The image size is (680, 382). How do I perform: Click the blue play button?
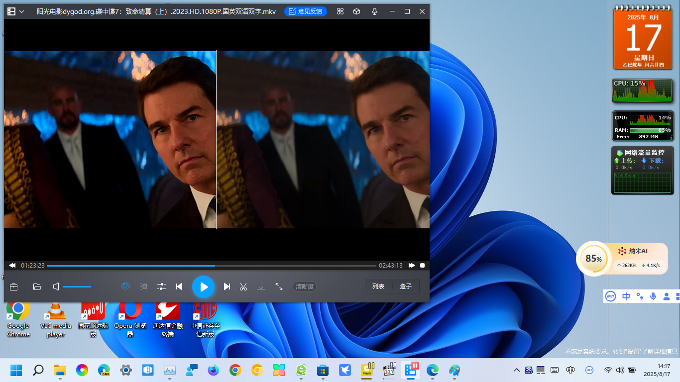(x=203, y=286)
